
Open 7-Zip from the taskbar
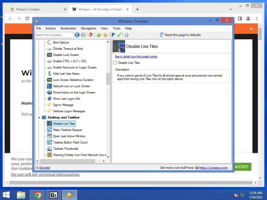pos(53,195)
